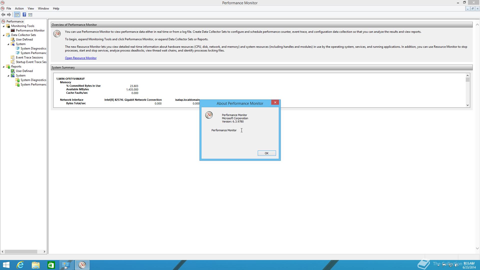Click the Performance root node icon in tree
480x270 pixels.
(x=3, y=21)
